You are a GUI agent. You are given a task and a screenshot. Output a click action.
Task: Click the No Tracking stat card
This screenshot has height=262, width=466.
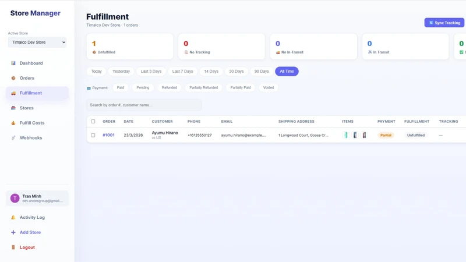click(222, 47)
